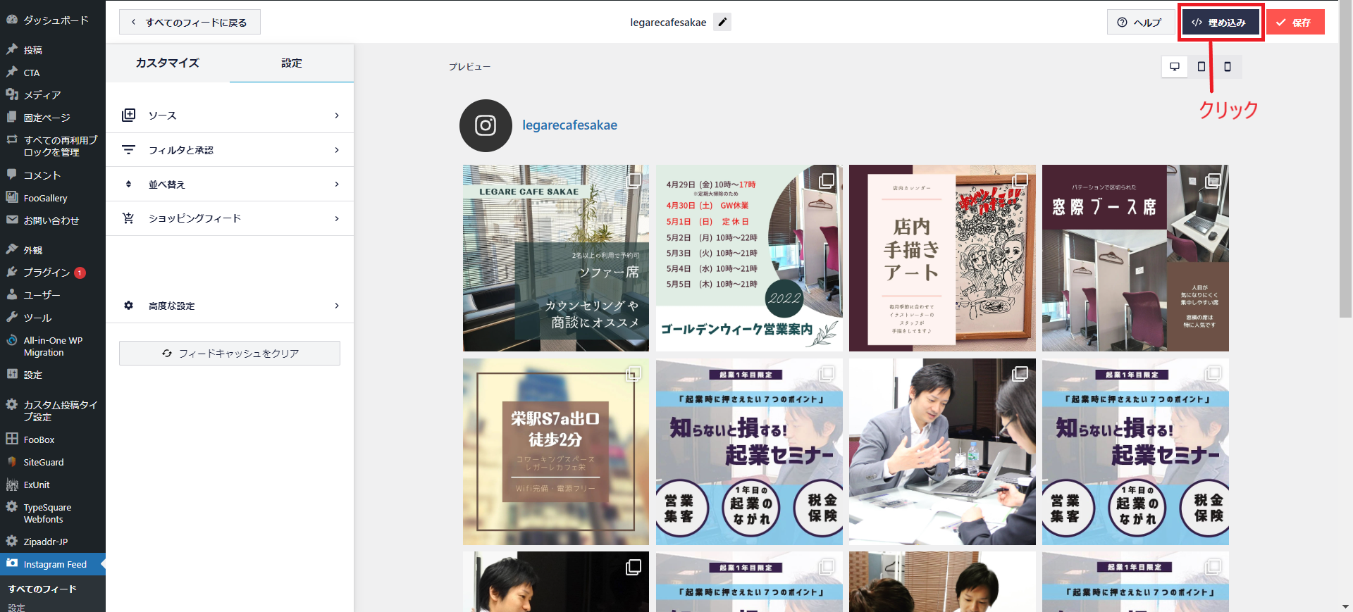The width and height of the screenshot is (1353, 612).
Task: Click the Zipaddr-JP gear icon
Action: (x=12, y=541)
